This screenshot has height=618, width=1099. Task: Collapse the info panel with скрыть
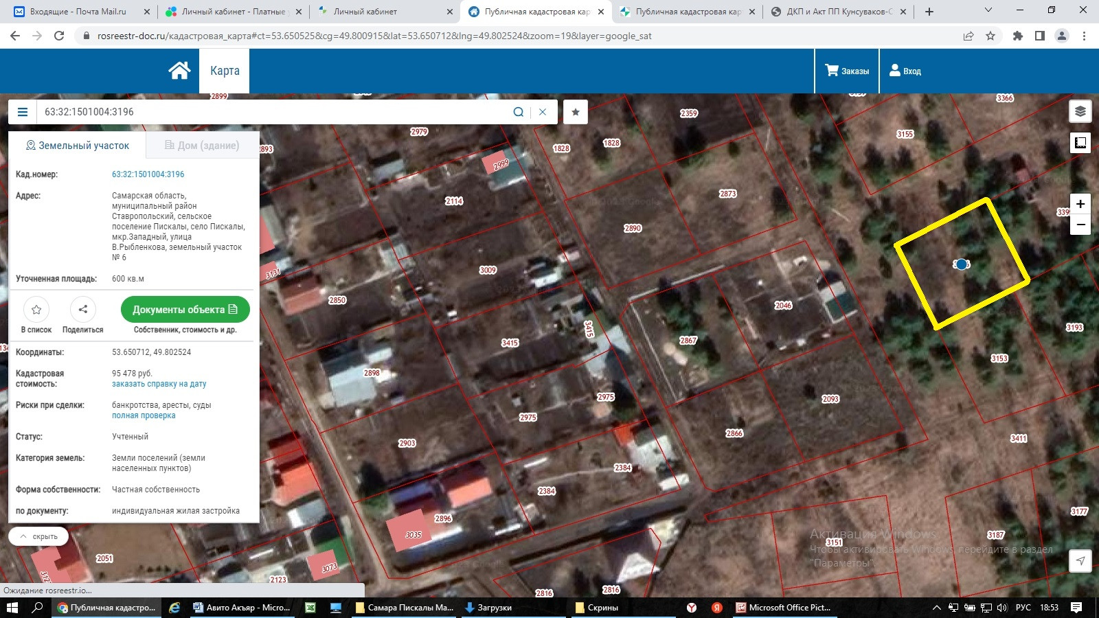[x=38, y=536]
